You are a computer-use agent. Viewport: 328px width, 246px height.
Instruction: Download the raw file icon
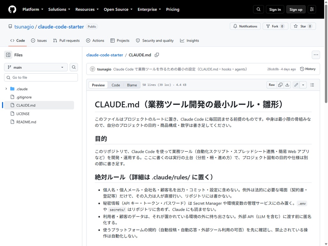(x=287, y=85)
